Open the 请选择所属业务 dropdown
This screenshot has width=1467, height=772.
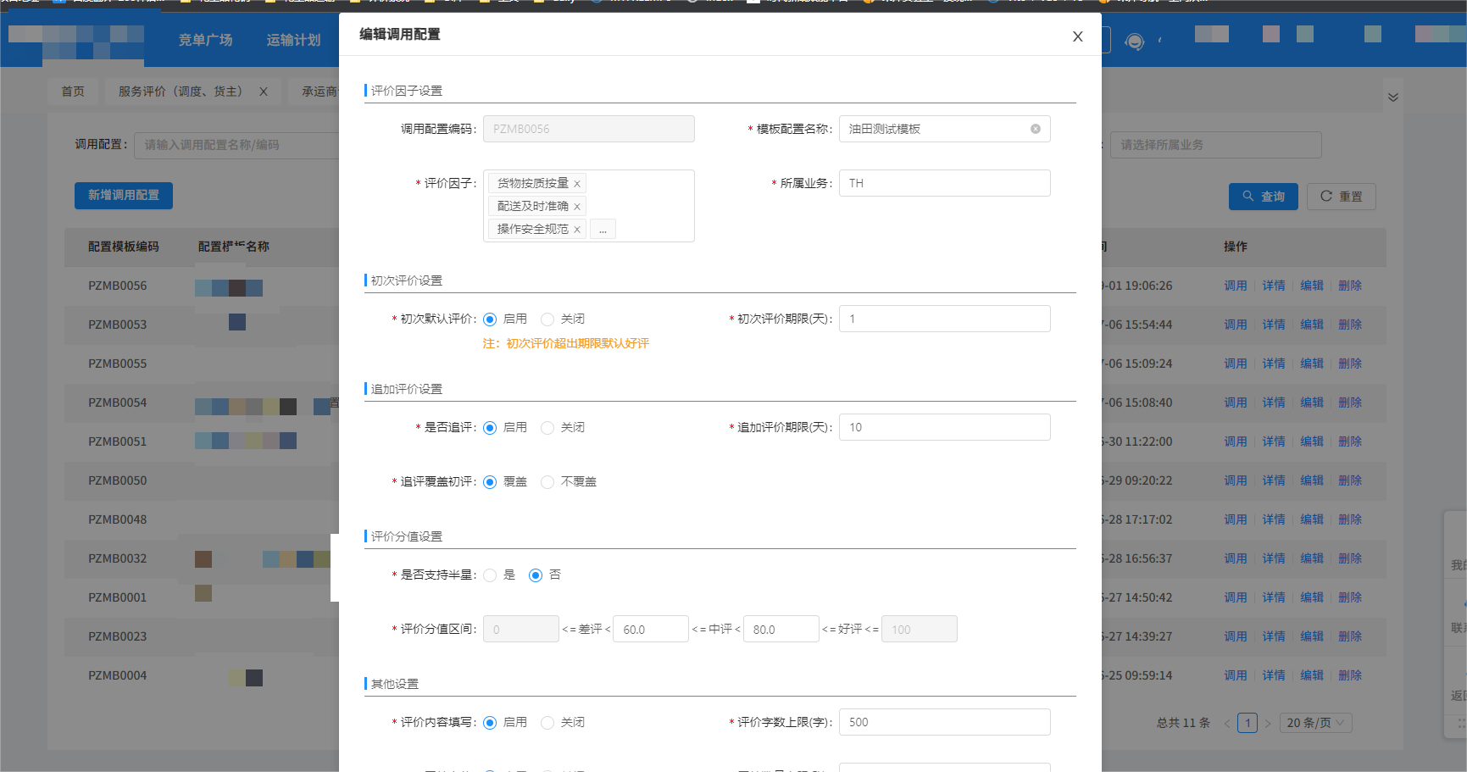pos(1215,145)
